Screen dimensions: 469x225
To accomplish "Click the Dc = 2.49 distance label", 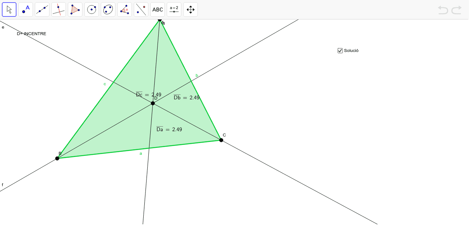I will coord(148,94).
